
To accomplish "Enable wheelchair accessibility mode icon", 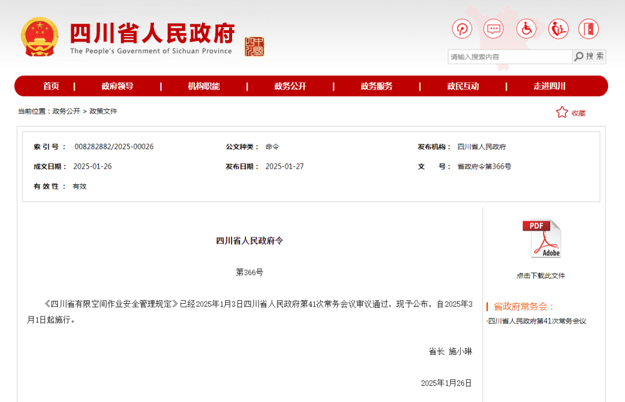I will pyautogui.click(x=526, y=29).
